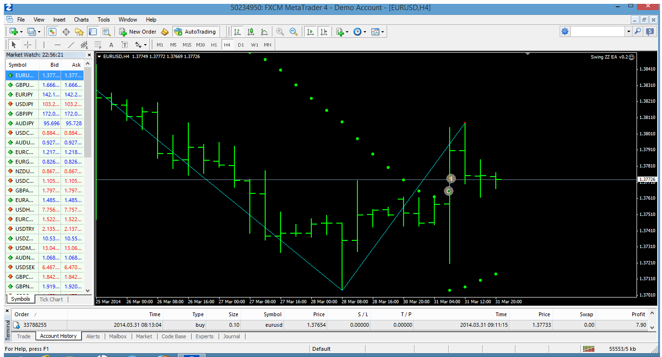Switch to the Tick Chart tab
Screen dimensions: 662x357
(x=51, y=299)
